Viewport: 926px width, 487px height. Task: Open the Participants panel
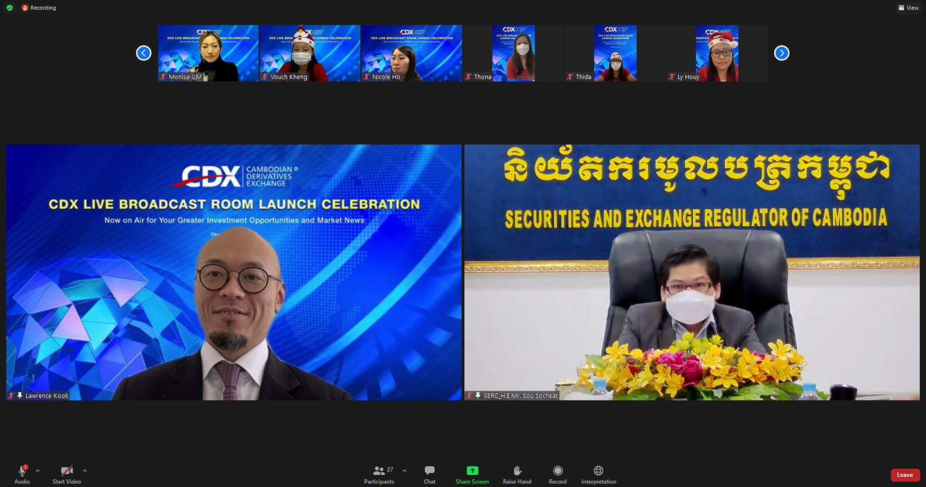[379, 475]
